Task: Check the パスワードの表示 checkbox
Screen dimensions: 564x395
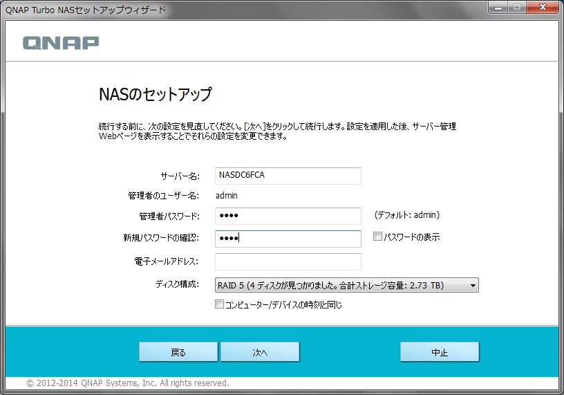Action: [377, 237]
